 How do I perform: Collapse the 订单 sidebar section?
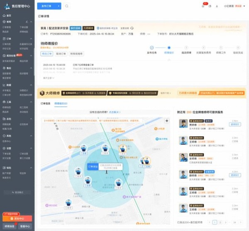[31, 38]
